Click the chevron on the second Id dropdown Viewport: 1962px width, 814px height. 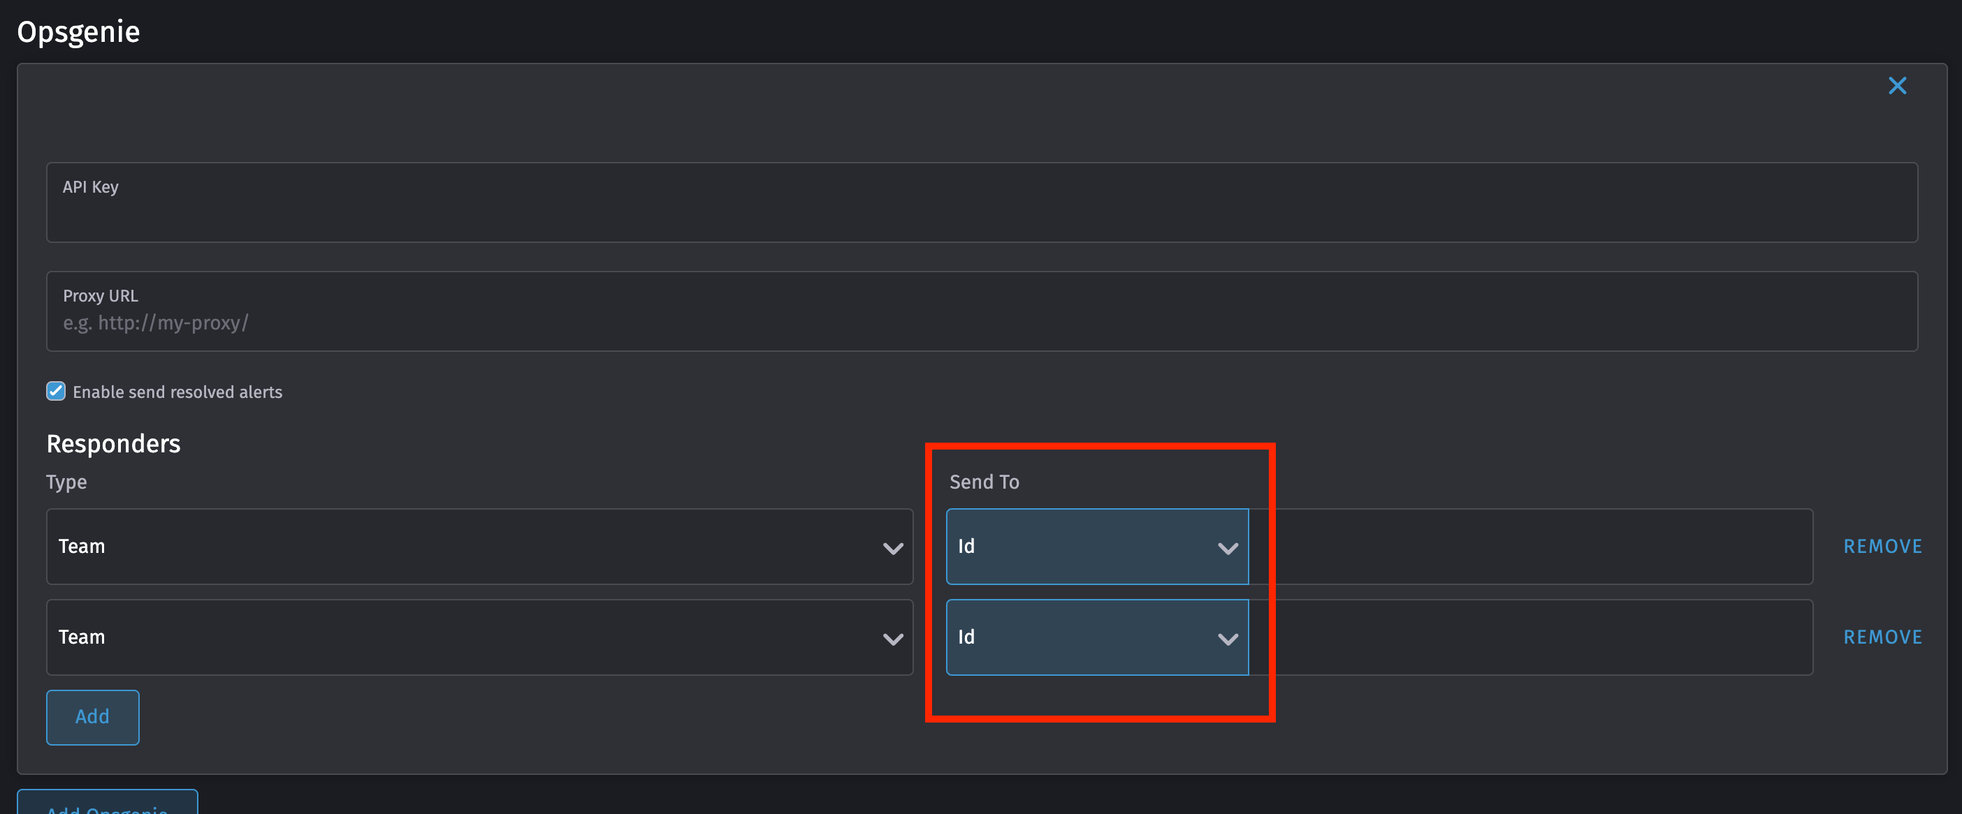(1228, 637)
